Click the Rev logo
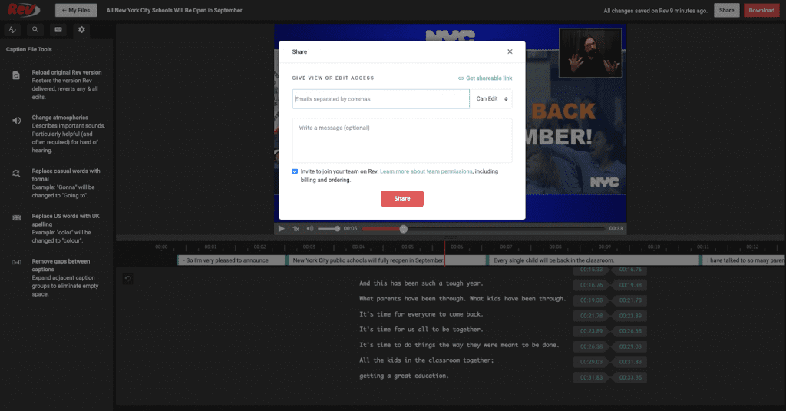This screenshot has width=786, height=411. tap(23, 9)
